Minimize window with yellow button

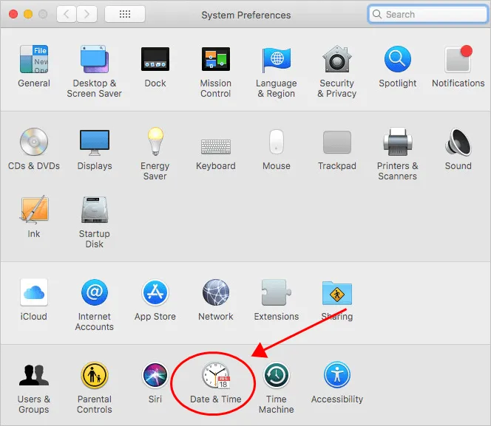click(x=28, y=14)
